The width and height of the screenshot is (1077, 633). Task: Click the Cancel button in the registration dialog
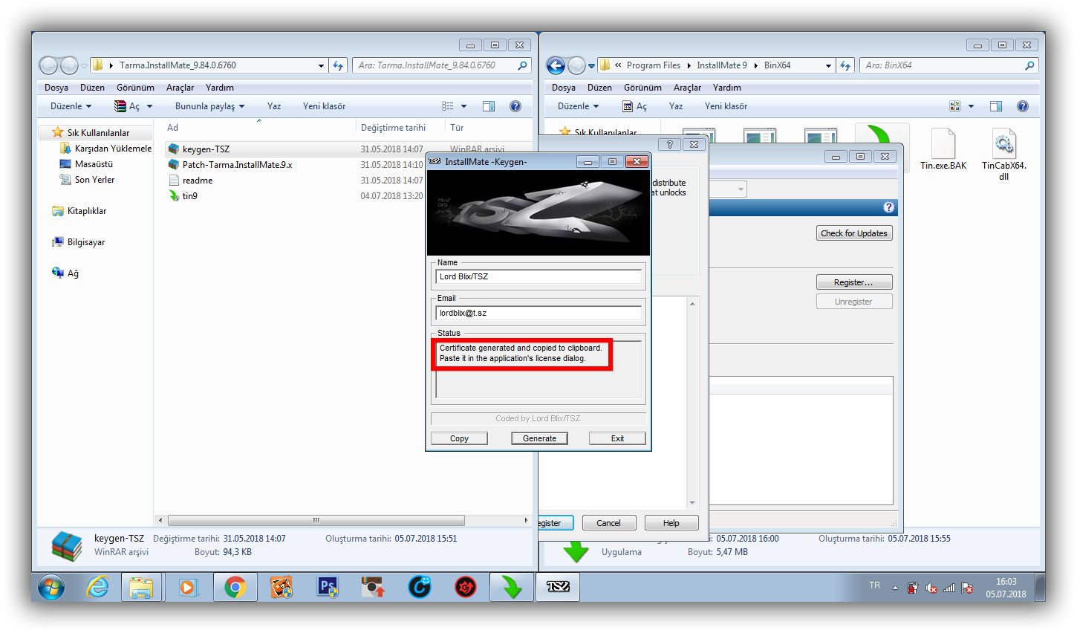click(609, 523)
